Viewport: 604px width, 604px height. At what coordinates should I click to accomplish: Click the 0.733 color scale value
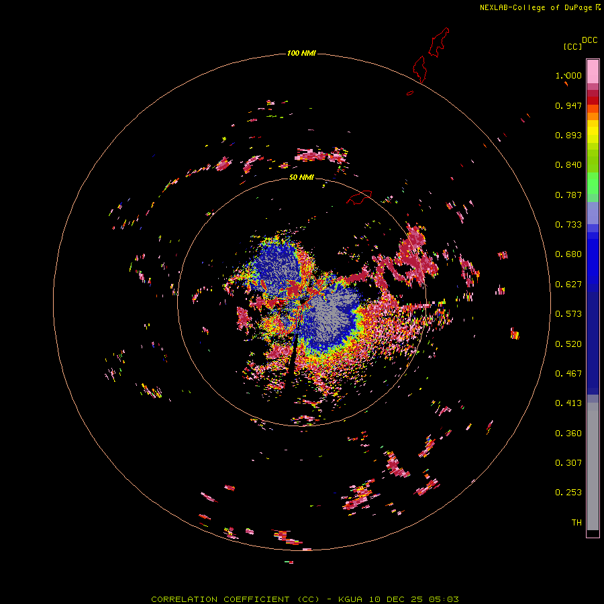(568, 225)
